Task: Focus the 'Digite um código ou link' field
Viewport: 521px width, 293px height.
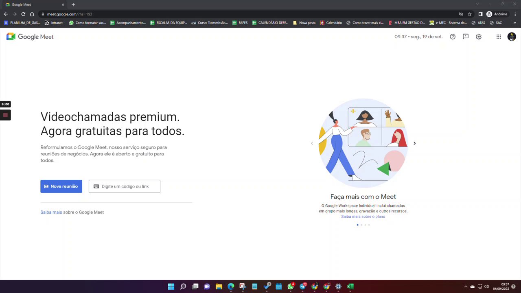Action: click(x=125, y=186)
